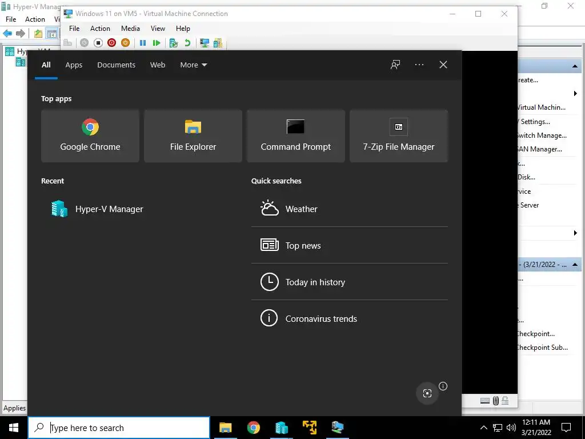Open the Media menu
Image resolution: width=585 pixels, height=439 pixels.
coord(130,29)
